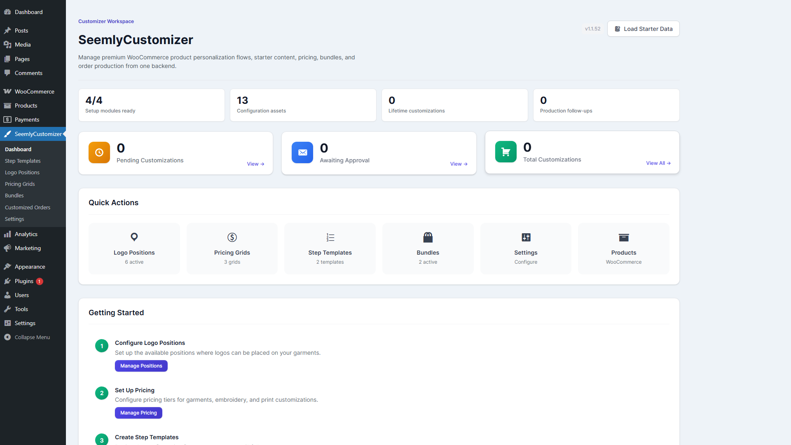Click the Tools wrench icon
The image size is (791, 445).
tap(7, 309)
